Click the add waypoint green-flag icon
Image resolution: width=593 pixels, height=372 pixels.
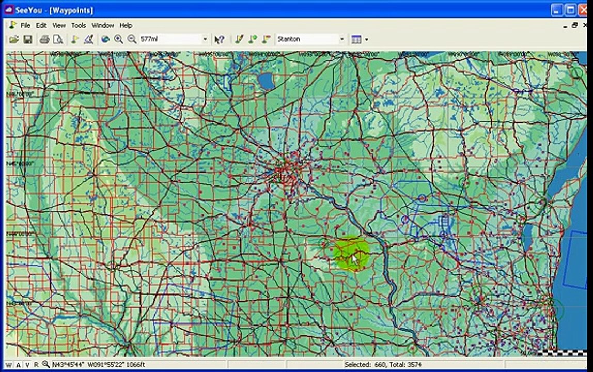pyautogui.click(x=253, y=39)
